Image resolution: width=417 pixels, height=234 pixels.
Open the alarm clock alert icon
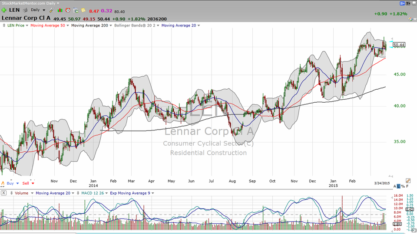[x=68, y=10]
